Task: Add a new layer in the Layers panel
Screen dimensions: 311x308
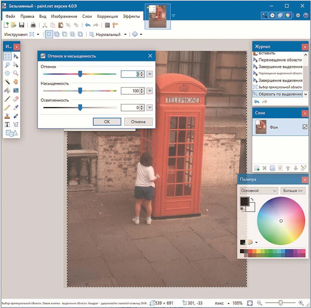Action: click(257, 168)
